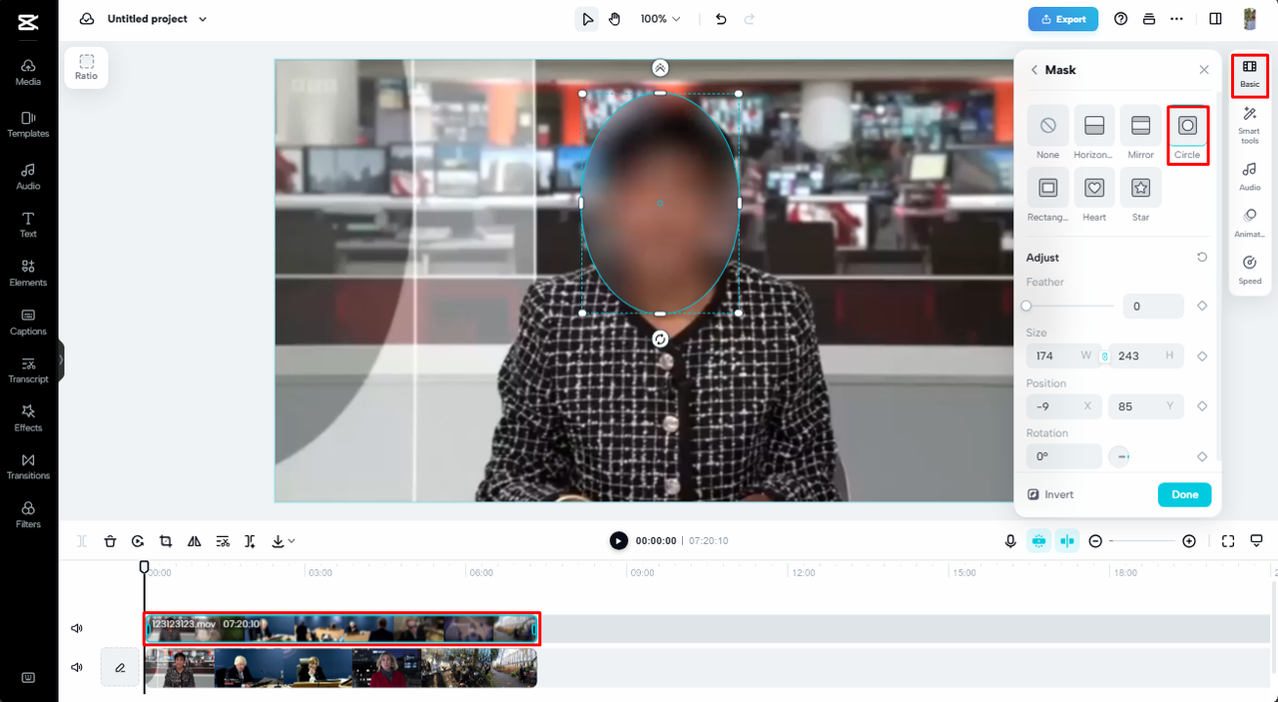The width and height of the screenshot is (1278, 702).
Task: Open the Effects panel
Action: tap(28, 417)
